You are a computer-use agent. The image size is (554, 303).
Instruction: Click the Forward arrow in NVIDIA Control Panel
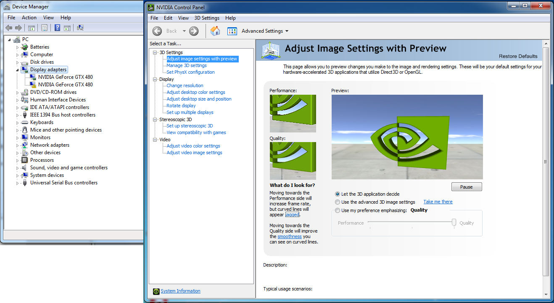coord(194,31)
